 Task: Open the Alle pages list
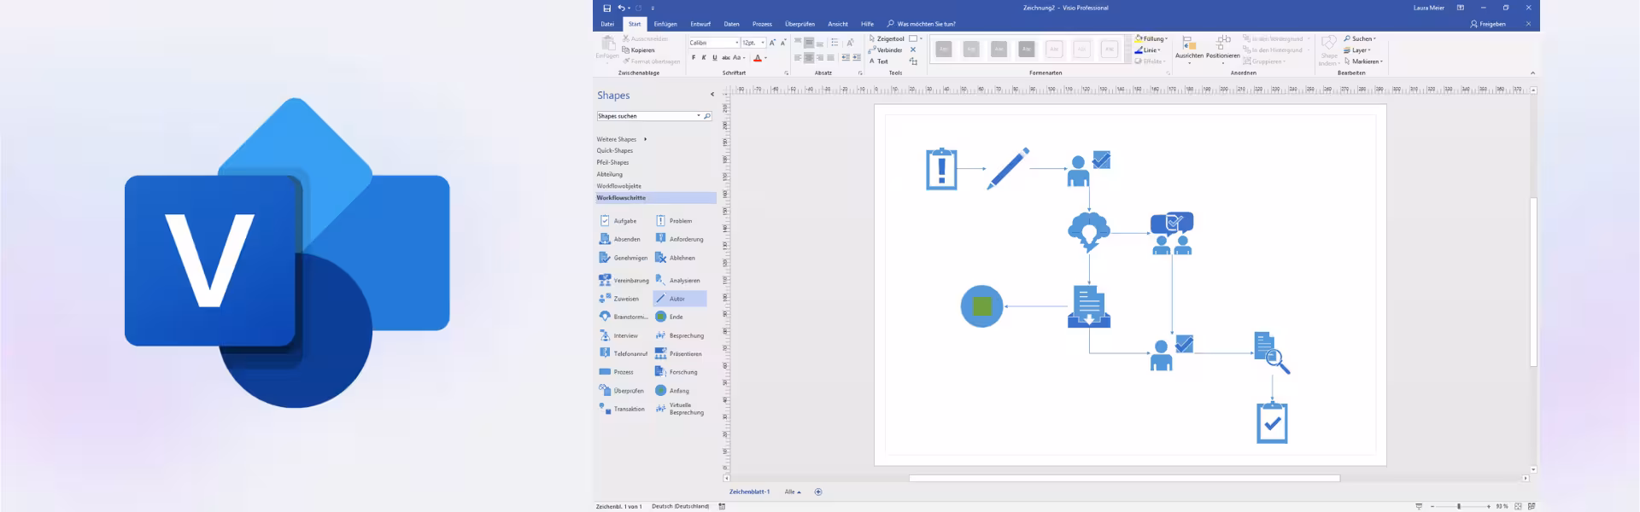click(x=793, y=492)
